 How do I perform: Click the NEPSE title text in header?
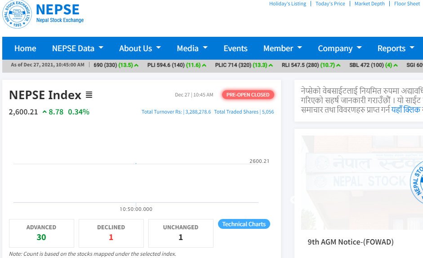[58, 10]
